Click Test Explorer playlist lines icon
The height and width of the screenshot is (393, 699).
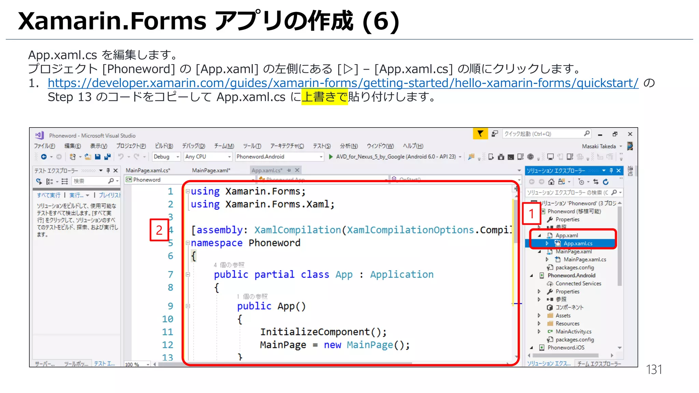(x=65, y=181)
